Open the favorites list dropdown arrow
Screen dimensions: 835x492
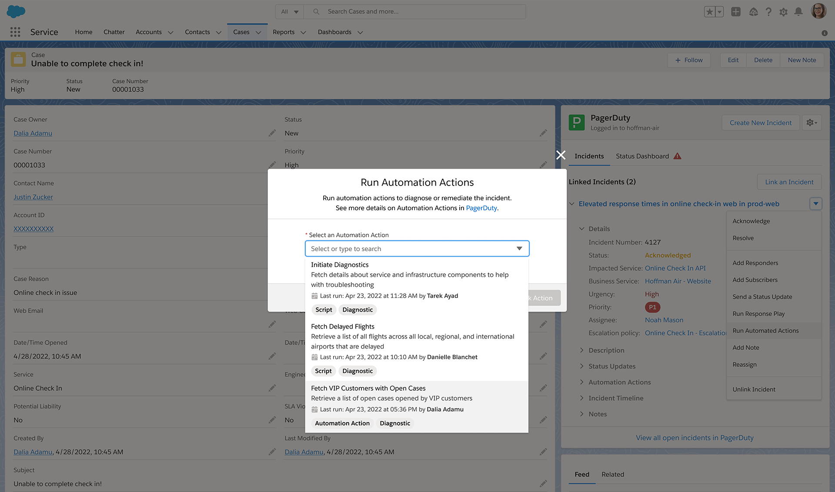click(720, 12)
